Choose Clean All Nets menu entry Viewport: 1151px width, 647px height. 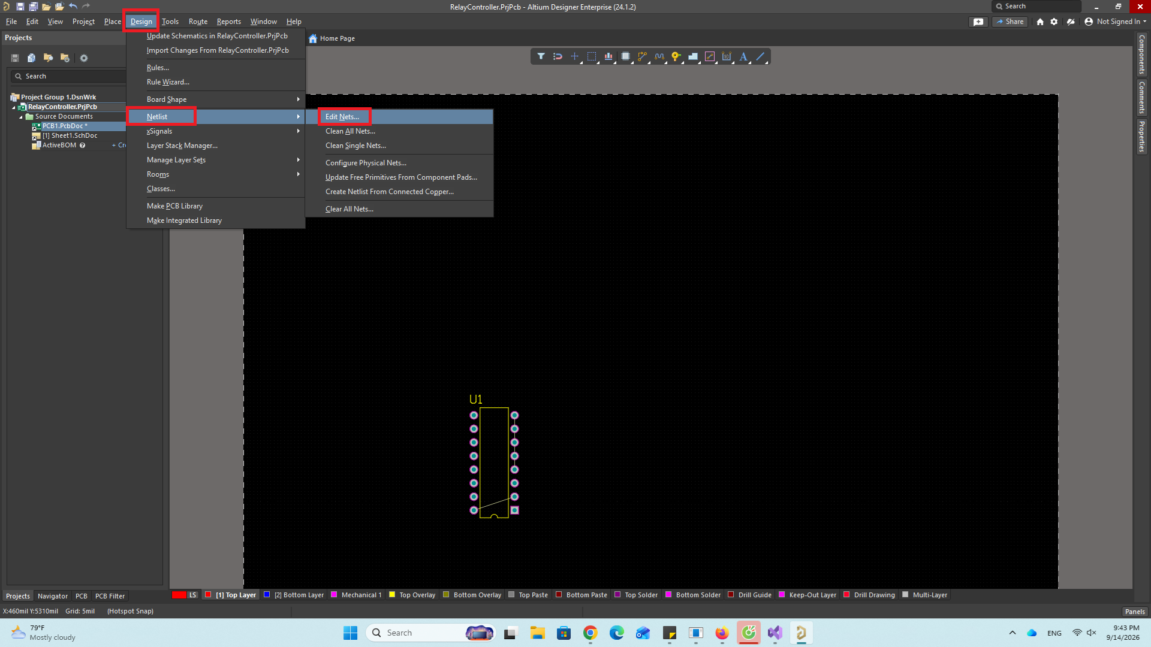(350, 131)
